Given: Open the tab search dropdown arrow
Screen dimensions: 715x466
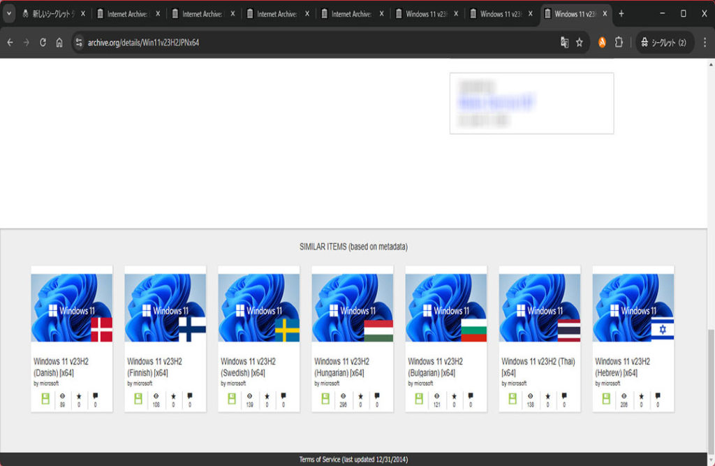Looking at the screenshot, I should [9, 14].
